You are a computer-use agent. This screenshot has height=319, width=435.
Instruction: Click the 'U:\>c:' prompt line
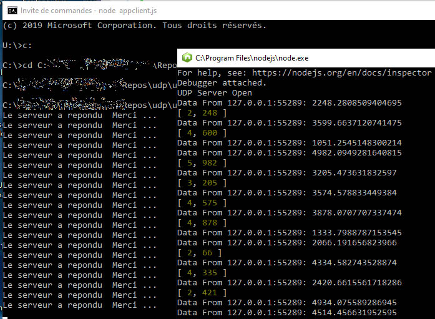20,46
